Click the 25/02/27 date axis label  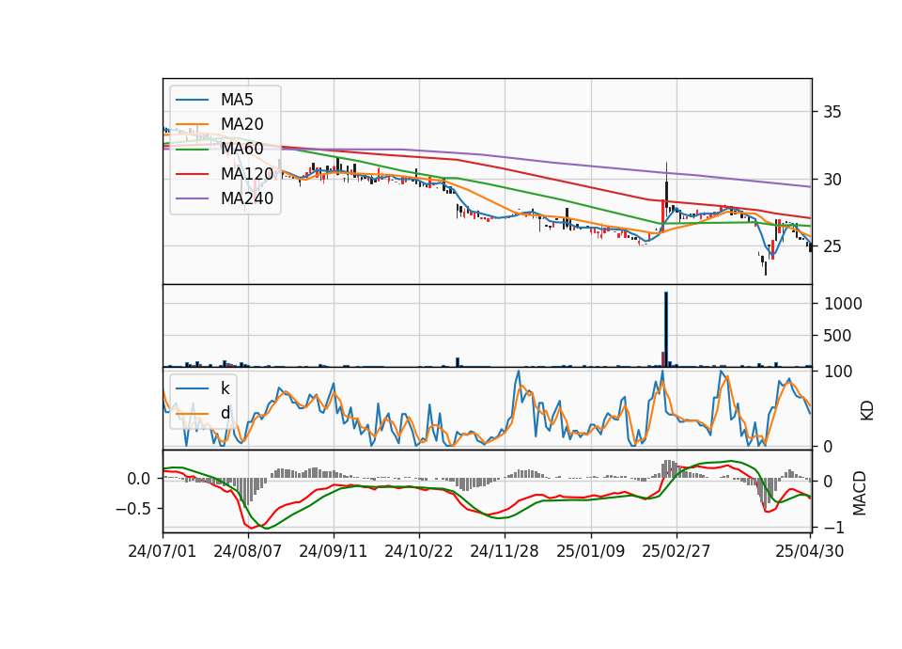click(676, 551)
